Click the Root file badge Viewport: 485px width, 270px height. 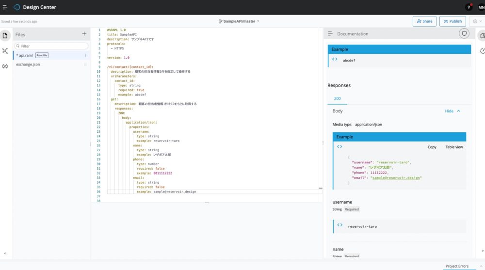tap(42, 55)
